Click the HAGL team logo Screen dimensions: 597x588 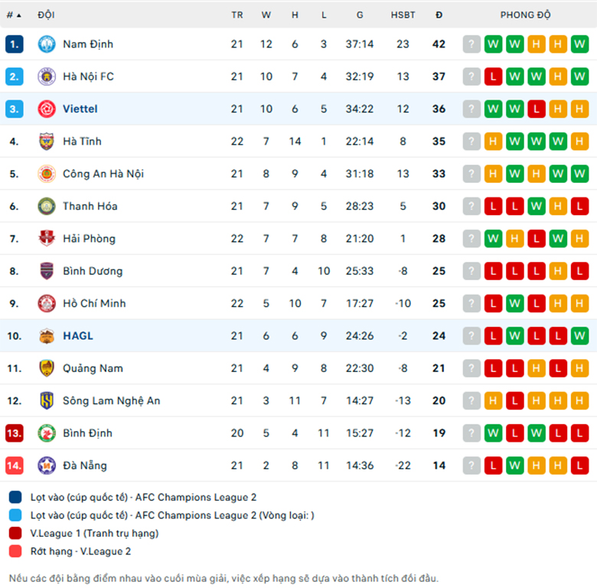click(47, 336)
